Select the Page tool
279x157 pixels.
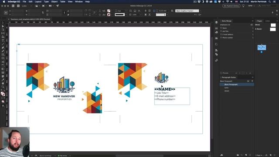(x=3, y=30)
